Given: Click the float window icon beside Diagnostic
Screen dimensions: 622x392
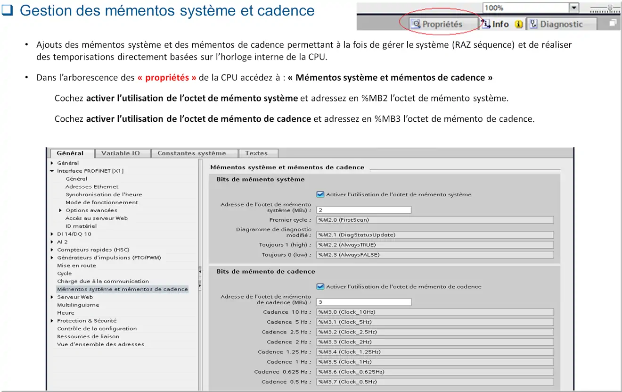Looking at the screenshot, I should pyautogui.click(x=613, y=23).
